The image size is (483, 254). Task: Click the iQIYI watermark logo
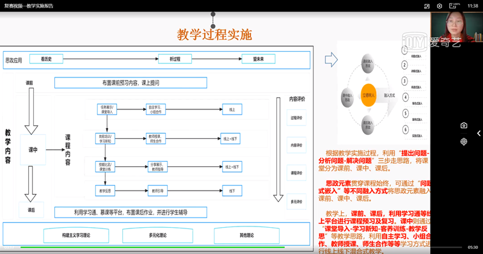[431, 42]
